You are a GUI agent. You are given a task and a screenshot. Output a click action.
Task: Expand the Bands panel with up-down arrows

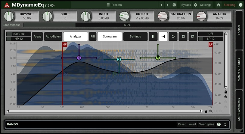[x=225, y=124]
